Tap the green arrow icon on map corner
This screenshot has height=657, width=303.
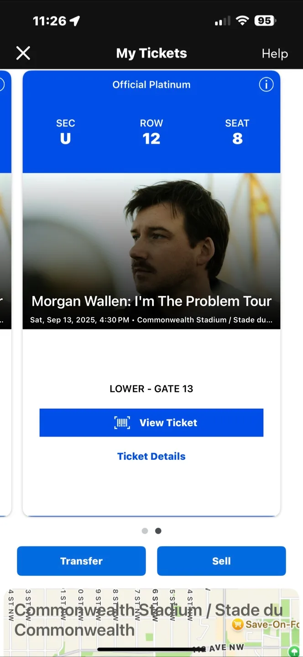click(294, 652)
